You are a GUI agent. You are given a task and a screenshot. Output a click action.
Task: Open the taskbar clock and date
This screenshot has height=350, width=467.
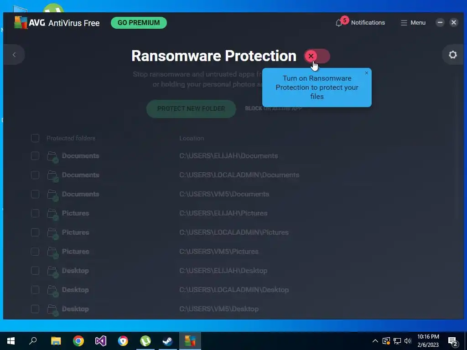428,341
